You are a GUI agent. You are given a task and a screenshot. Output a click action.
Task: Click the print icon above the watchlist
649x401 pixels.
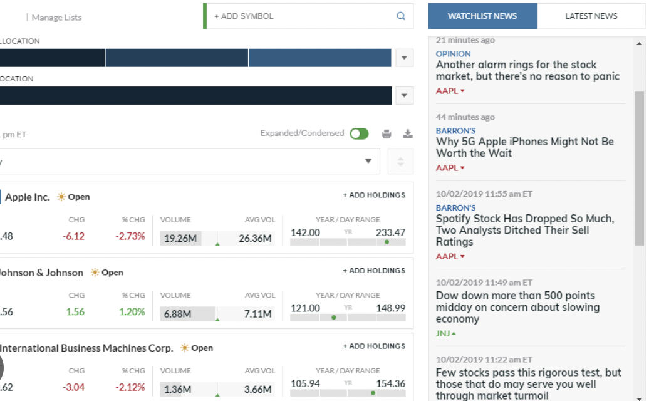tap(387, 133)
